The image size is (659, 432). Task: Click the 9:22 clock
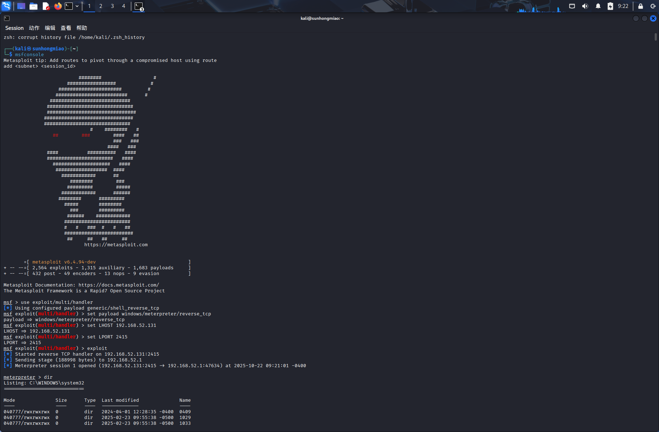pyautogui.click(x=623, y=6)
